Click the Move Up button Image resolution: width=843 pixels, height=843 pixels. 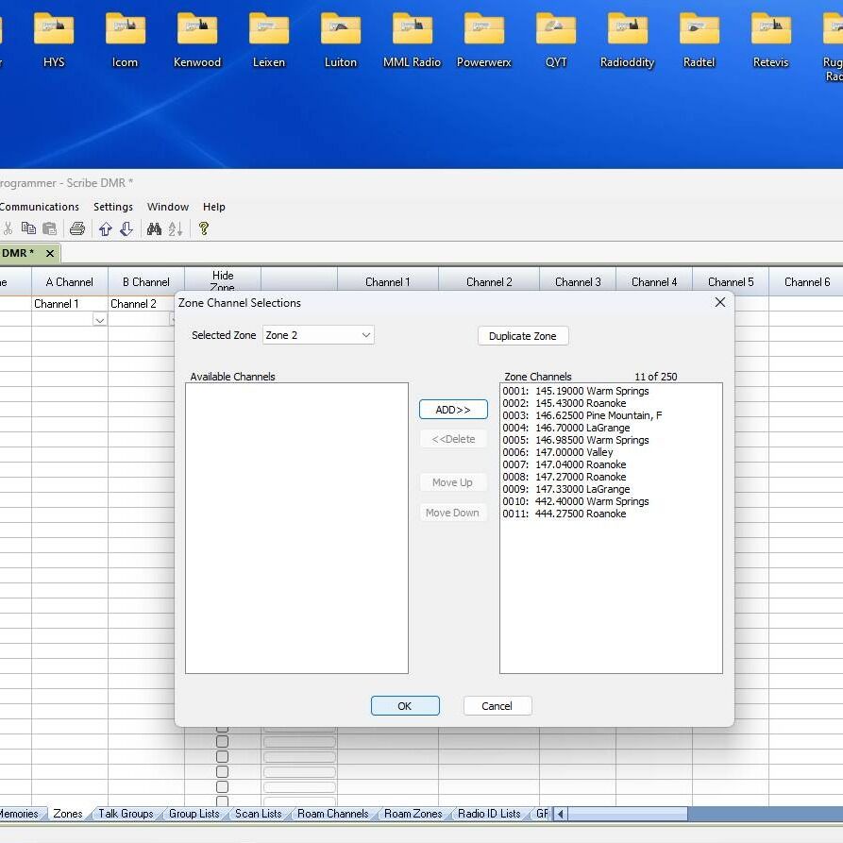pos(453,482)
